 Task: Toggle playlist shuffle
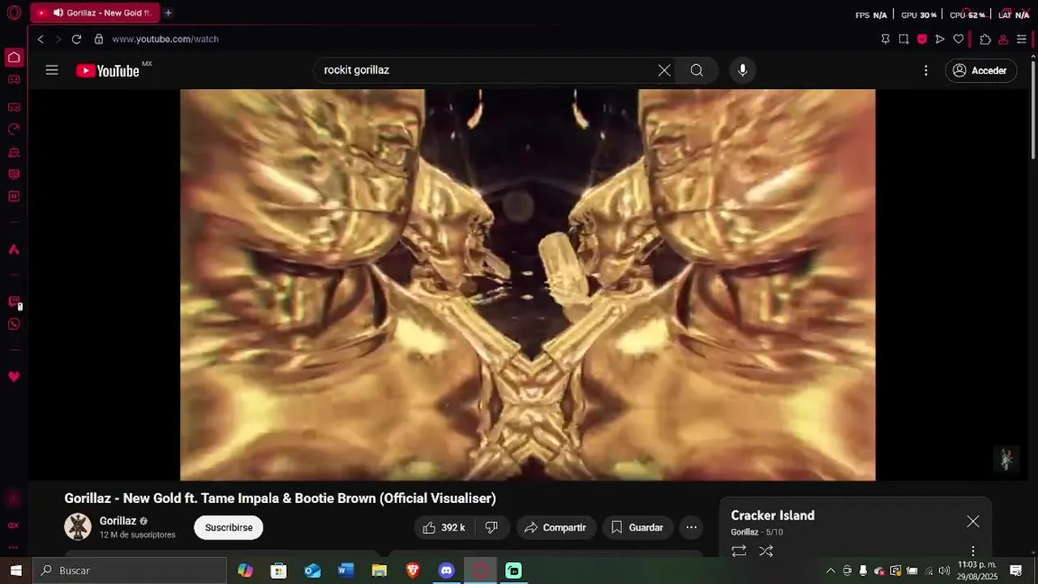766,551
